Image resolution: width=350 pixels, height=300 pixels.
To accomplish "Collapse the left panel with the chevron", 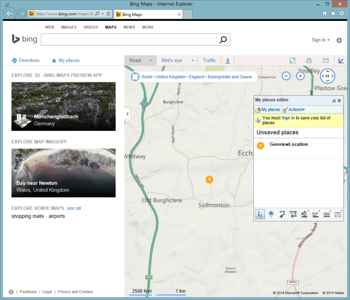I will click(x=127, y=114).
